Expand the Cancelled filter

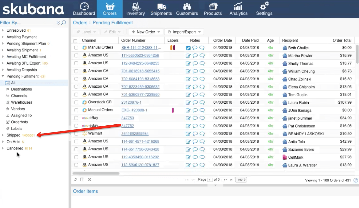[x=3, y=148]
